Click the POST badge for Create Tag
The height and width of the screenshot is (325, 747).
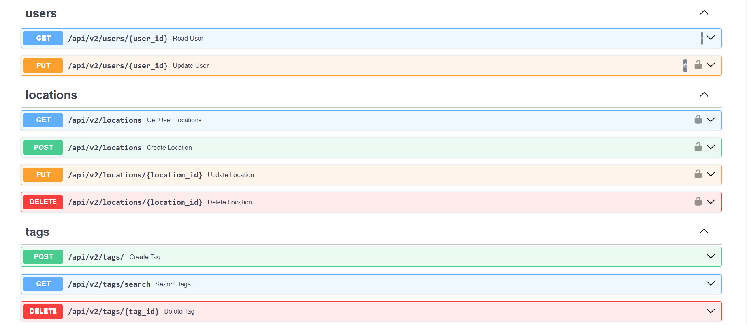[43, 257]
